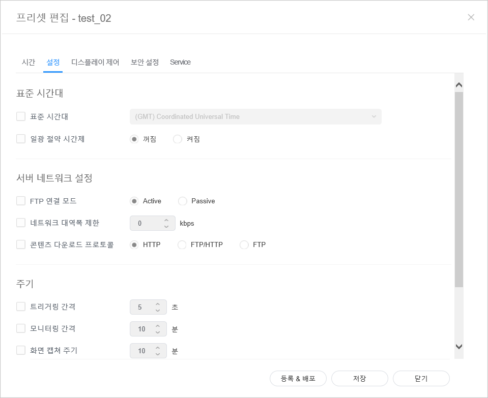
Task: Increase the monitoring interval value
Action: 158,325
